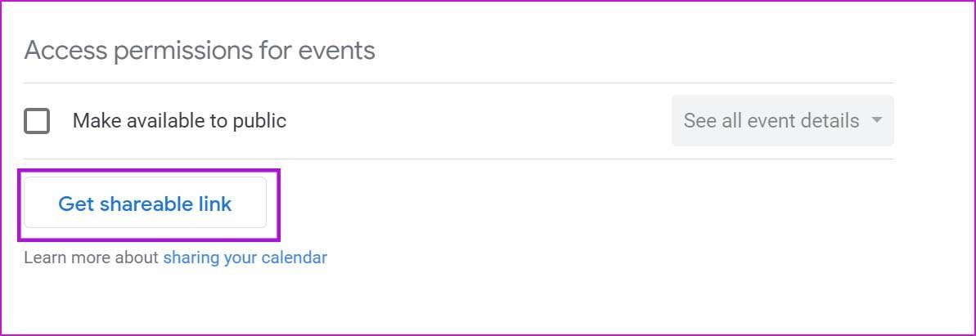Click the 'Make available to public' label text
976x336 pixels.
coord(179,121)
